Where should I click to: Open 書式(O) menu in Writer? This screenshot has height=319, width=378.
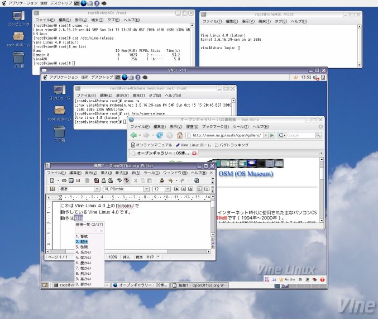[122, 173]
